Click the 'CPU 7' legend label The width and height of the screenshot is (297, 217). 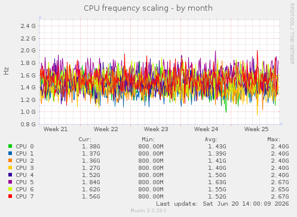(x=25, y=197)
